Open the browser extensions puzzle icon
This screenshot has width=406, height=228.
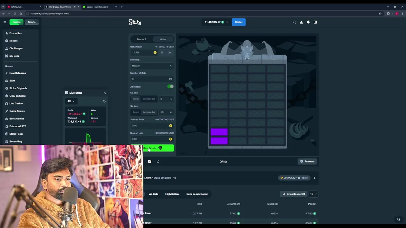(x=388, y=14)
